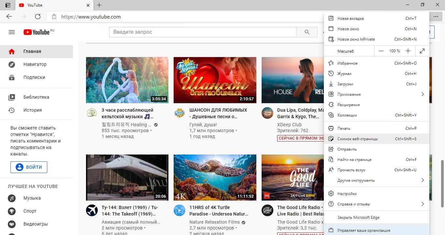Expand Справка и отзывы submenu
Screen dimensions: 445x235
pyautogui.click(x=423, y=204)
